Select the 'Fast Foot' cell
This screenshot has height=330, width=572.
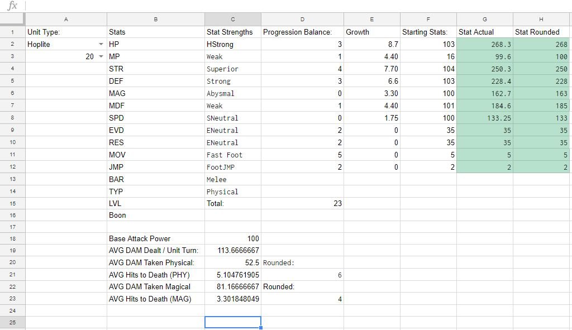pyautogui.click(x=233, y=155)
